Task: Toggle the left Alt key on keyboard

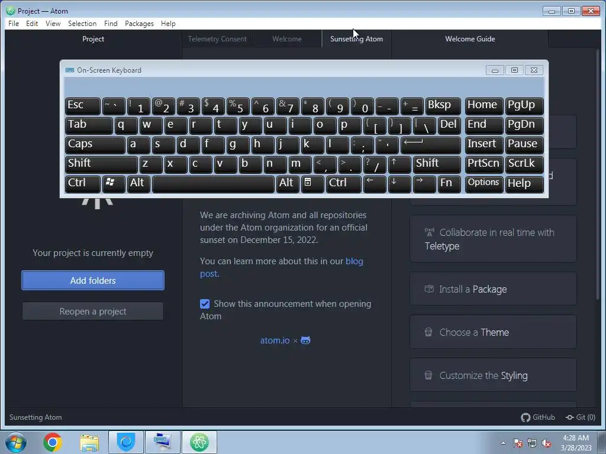Action: (138, 184)
